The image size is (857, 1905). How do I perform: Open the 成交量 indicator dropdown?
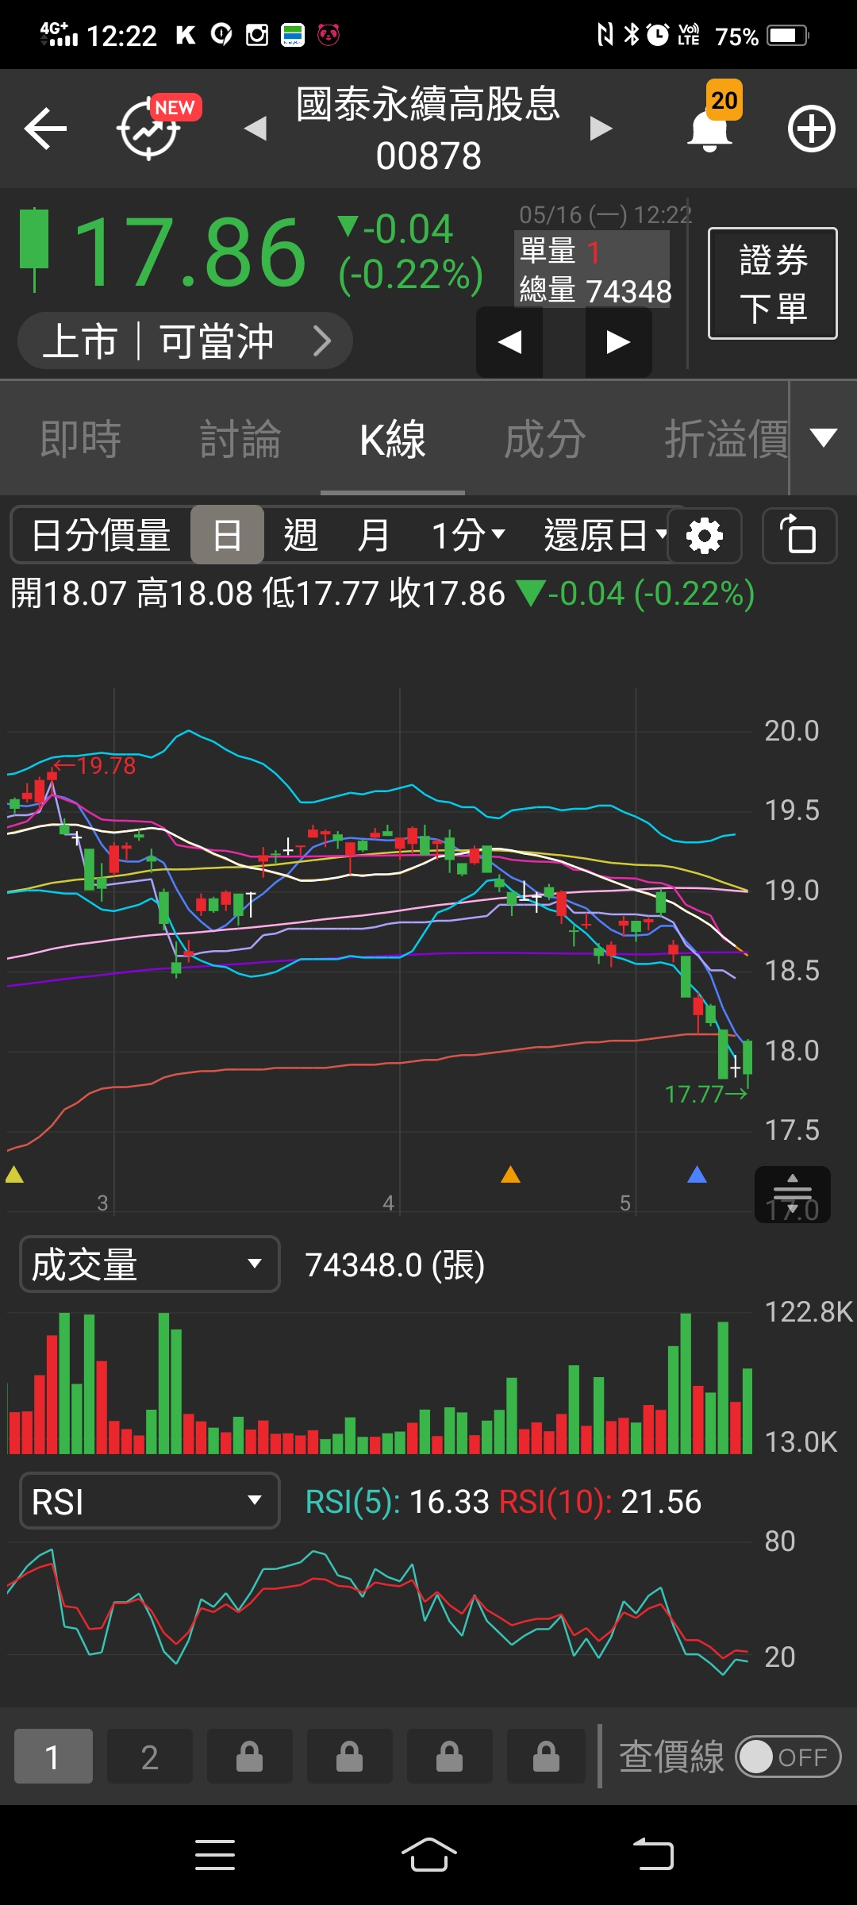click(x=149, y=1264)
